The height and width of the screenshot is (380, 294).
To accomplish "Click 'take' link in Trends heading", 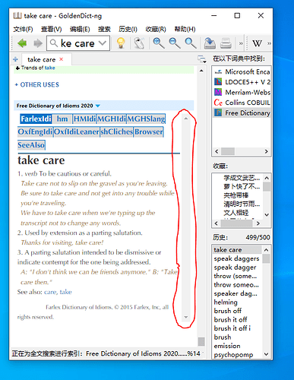I will 50,68.
